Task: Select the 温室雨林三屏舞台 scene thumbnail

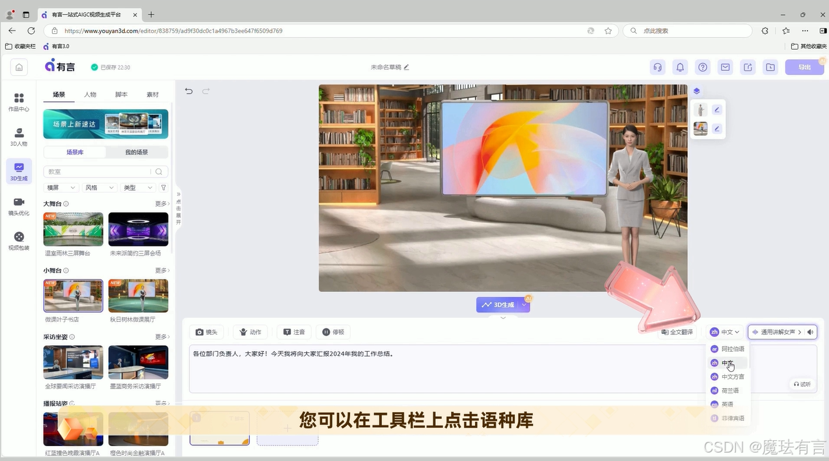Action: (x=74, y=230)
